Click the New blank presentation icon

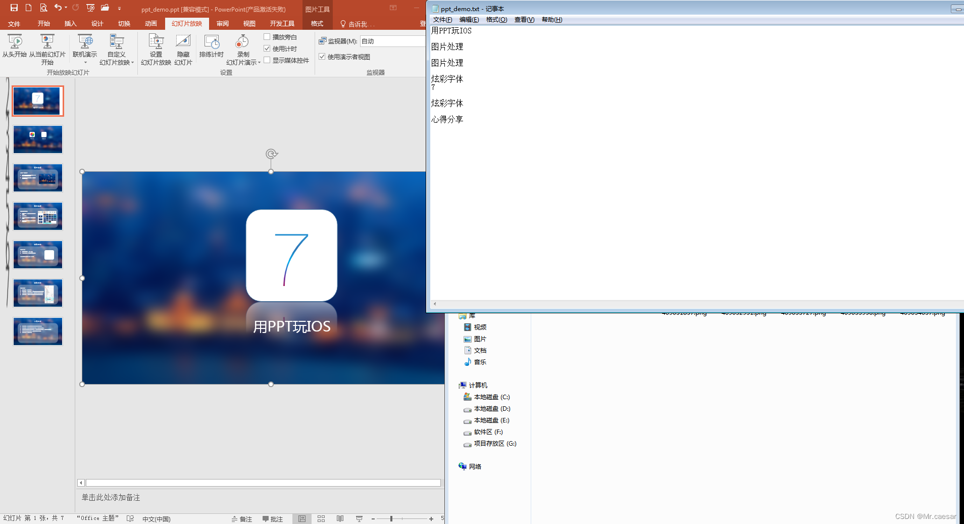point(28,8)
